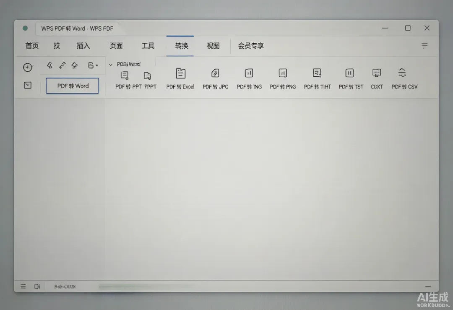The height and width of the screenshot is (310, 453).
Task: Click the pin-shaped icon left of the pencil
Action: (49, 65)
